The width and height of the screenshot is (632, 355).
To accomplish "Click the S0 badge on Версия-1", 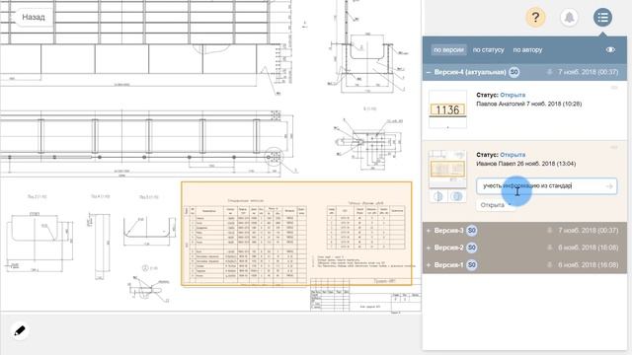I will 472,265.
